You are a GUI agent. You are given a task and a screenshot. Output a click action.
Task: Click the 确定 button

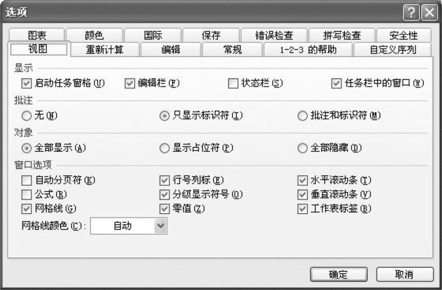pos(339,274)
